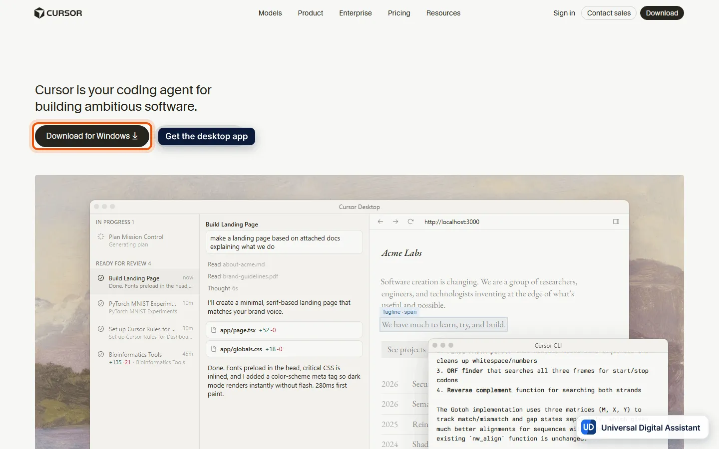Click the header Download button
The width and height of the screenshot is (719, 449).
coord(662,13)
